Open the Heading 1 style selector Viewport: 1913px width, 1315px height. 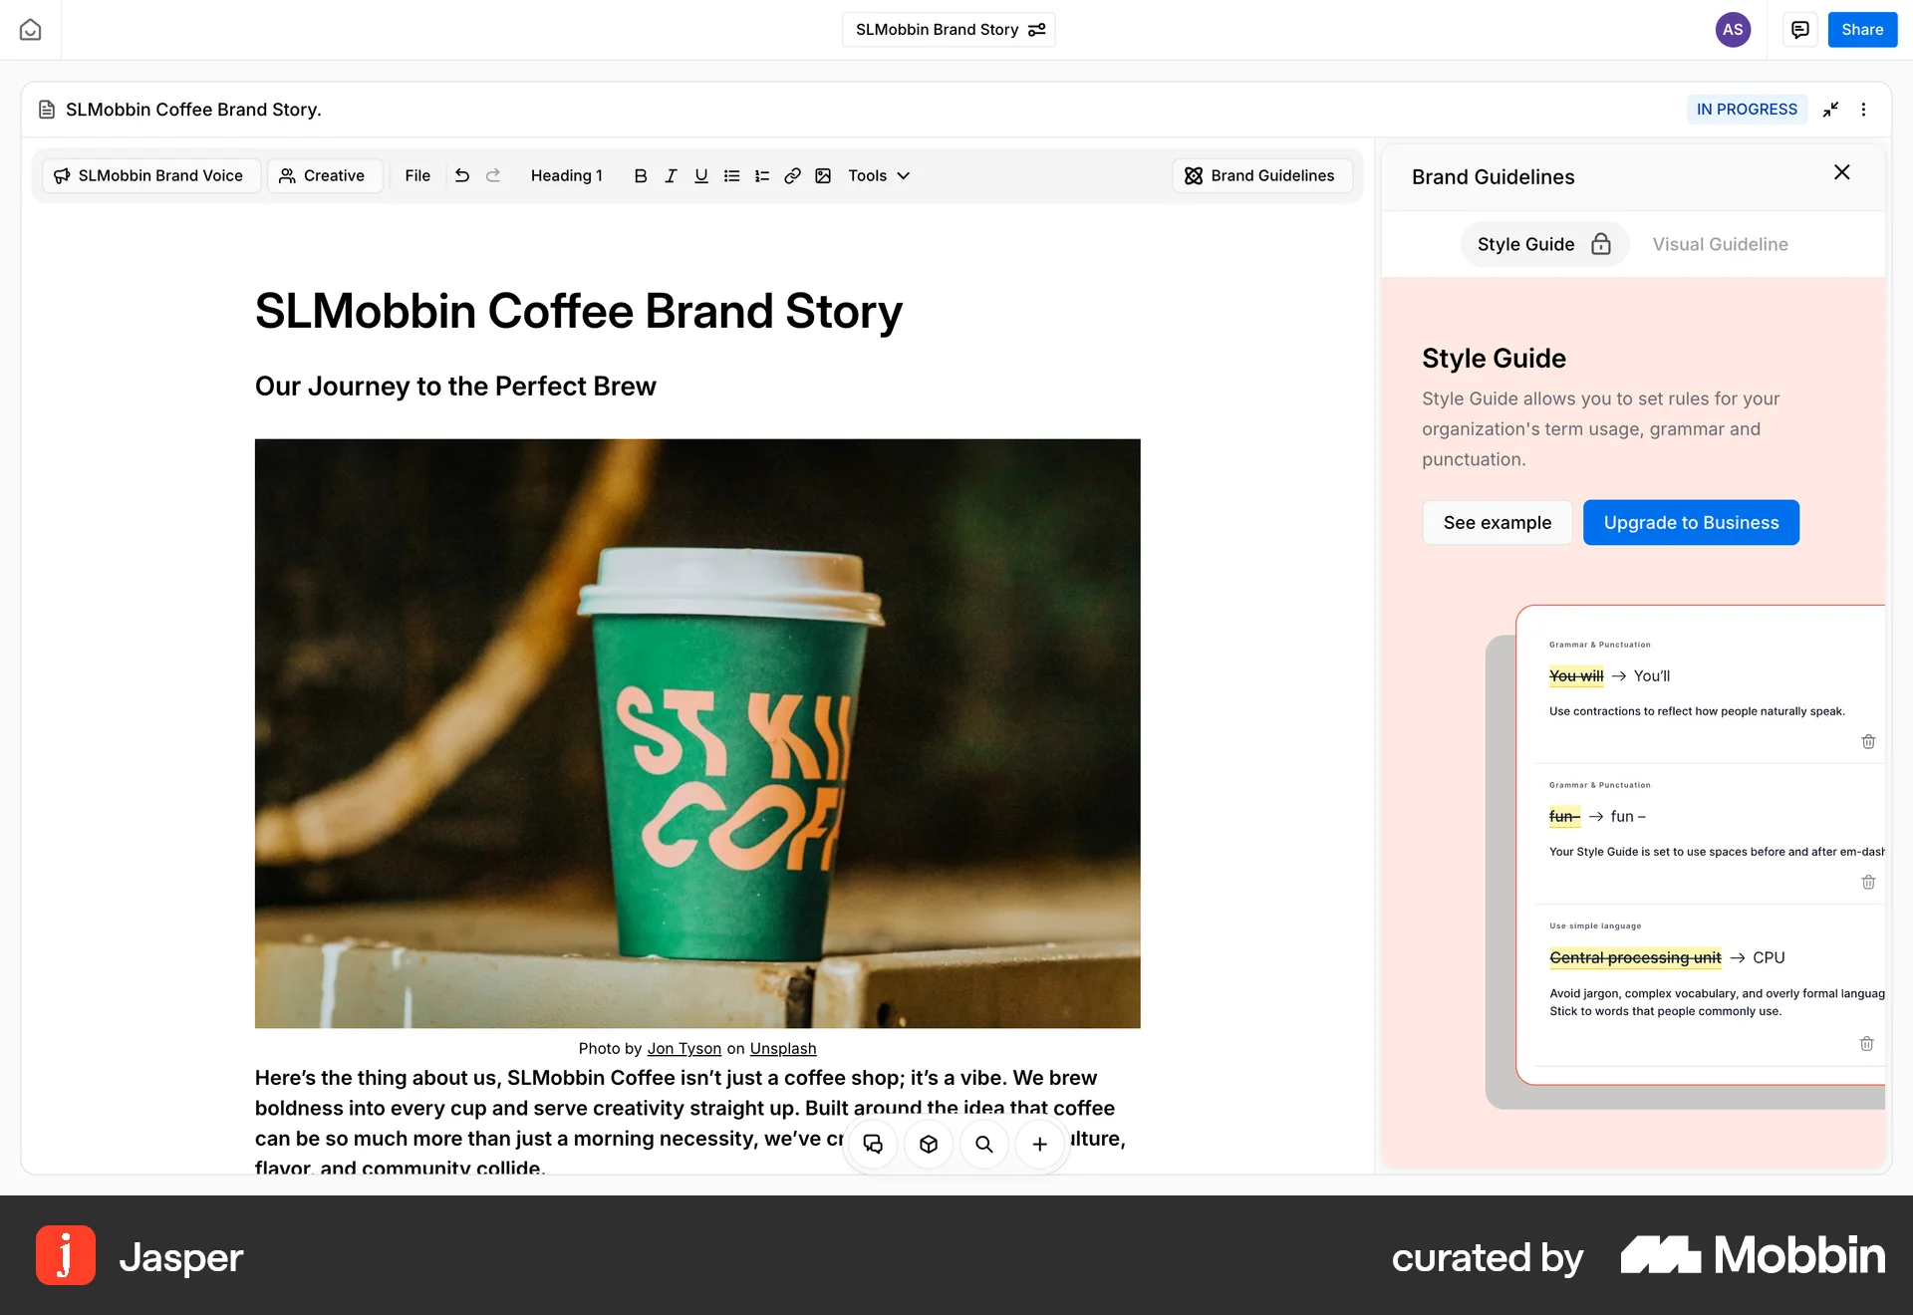566,176
